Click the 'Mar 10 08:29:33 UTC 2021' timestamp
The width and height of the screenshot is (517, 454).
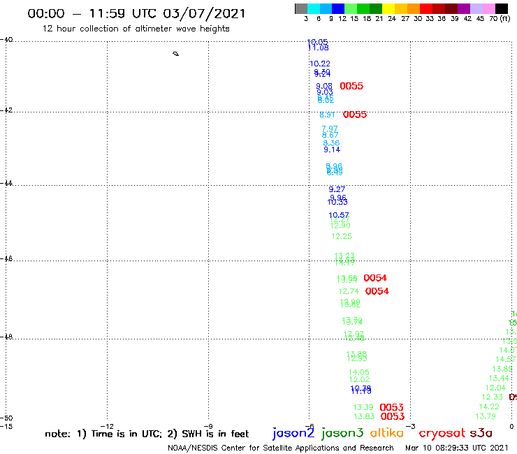pyautogui.click(x=457, y=448)
